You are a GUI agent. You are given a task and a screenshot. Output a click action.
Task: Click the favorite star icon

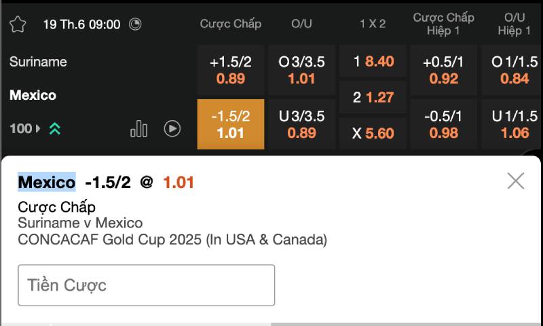click(18, 24)
